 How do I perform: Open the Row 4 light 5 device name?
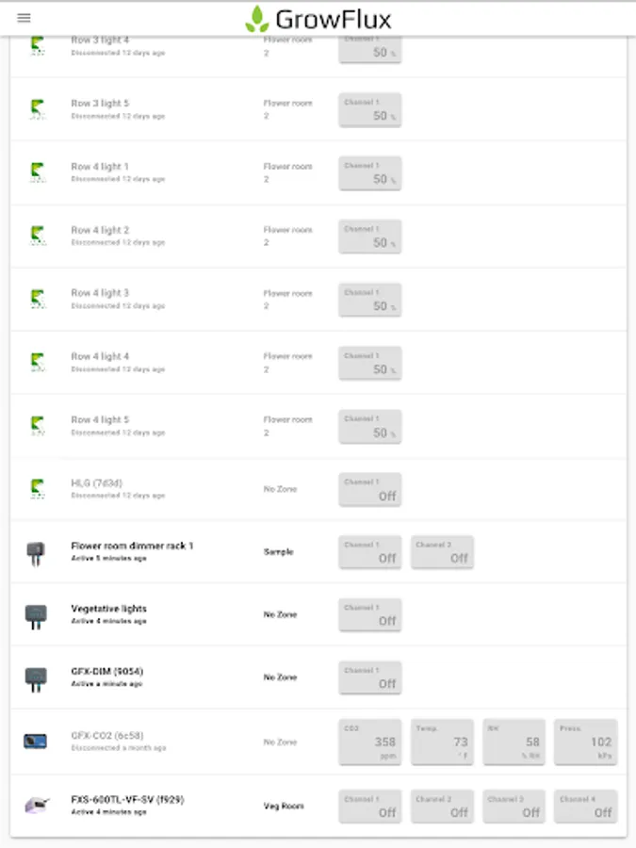click(100, 419)
